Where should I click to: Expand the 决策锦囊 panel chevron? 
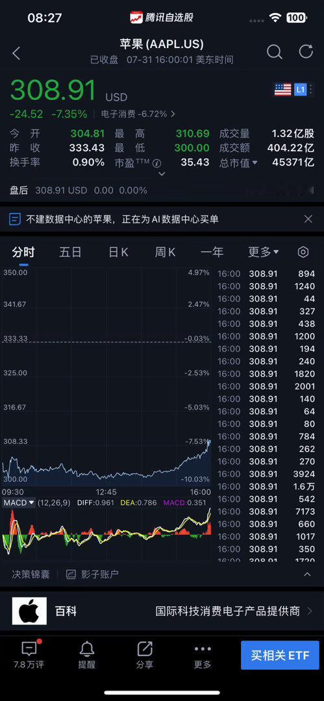tap(307, 574)
